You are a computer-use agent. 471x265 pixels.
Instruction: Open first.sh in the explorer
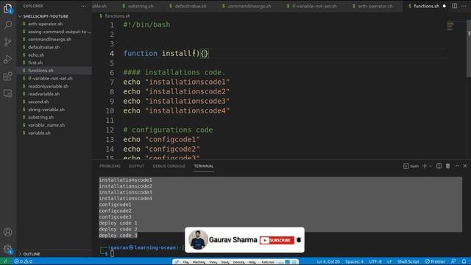pyautogui.click(x=35, y=63)
